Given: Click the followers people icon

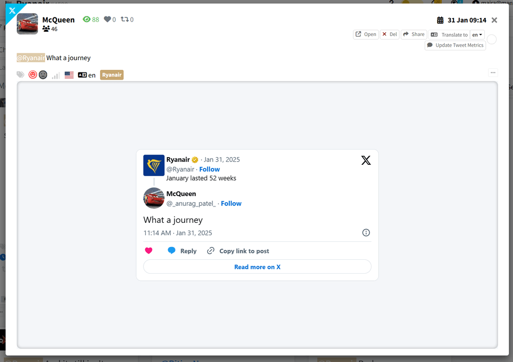Looking at the screenshot, I should (46, 29).
